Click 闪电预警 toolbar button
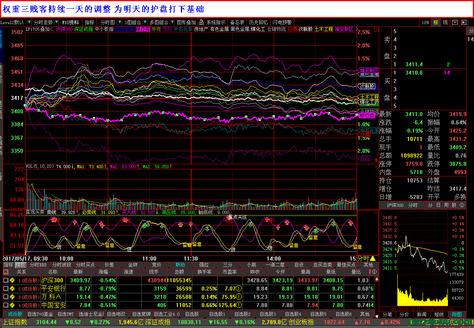 282,22
